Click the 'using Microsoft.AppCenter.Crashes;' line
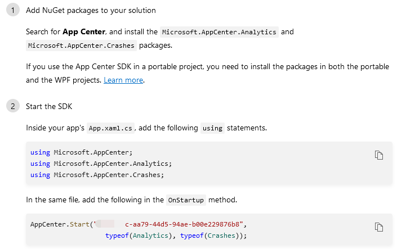This screenshot has height=249, width=397. [x=97, y=175]
